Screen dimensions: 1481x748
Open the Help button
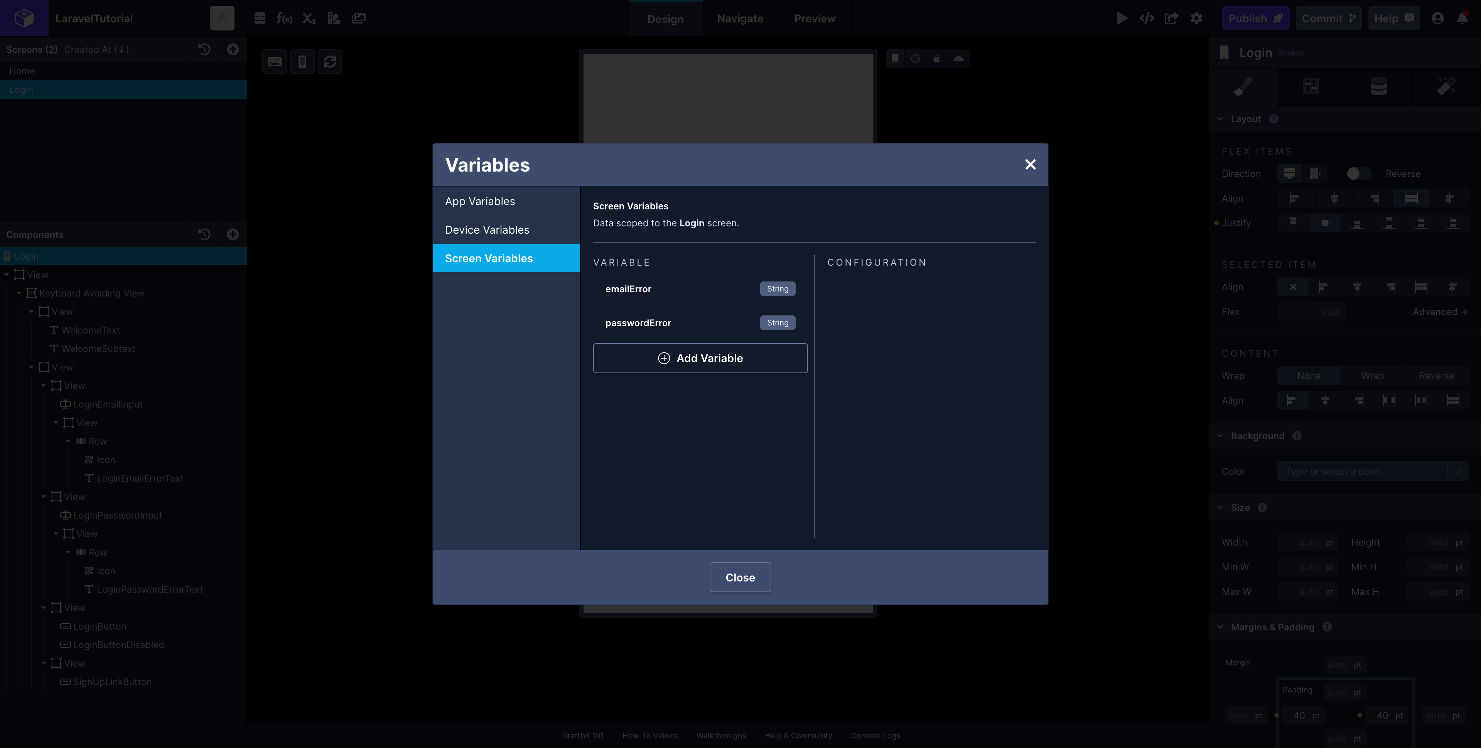(1393, 19)
